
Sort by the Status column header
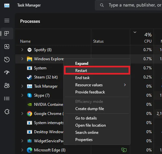[x=98, y=41]
